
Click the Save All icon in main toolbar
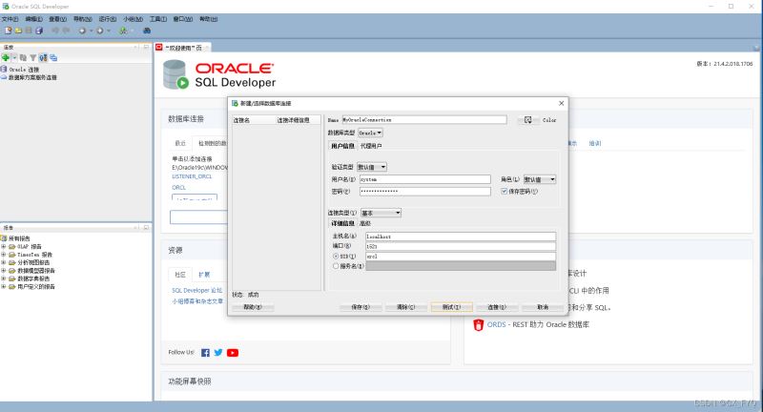(37, 30)
